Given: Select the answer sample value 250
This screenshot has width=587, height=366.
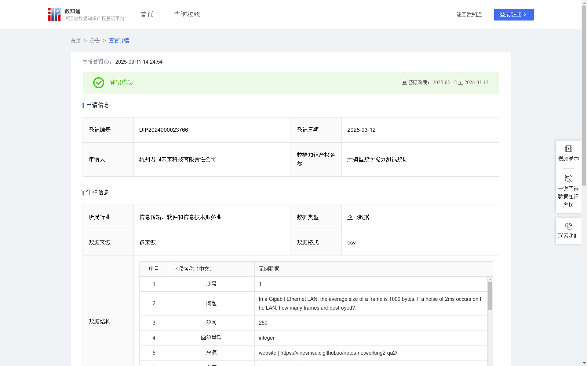Looking at the screenshot, I should coord(263,323).
